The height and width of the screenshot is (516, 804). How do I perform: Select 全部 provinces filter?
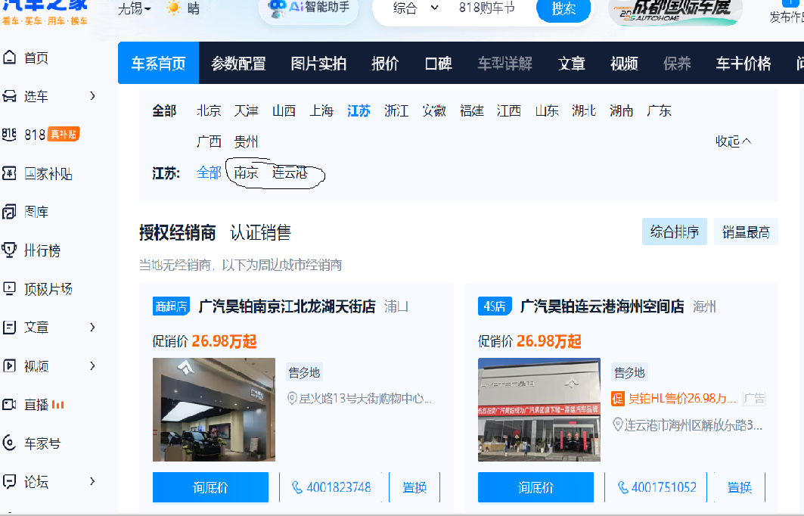pyautogui.click(x=164, y=110)
